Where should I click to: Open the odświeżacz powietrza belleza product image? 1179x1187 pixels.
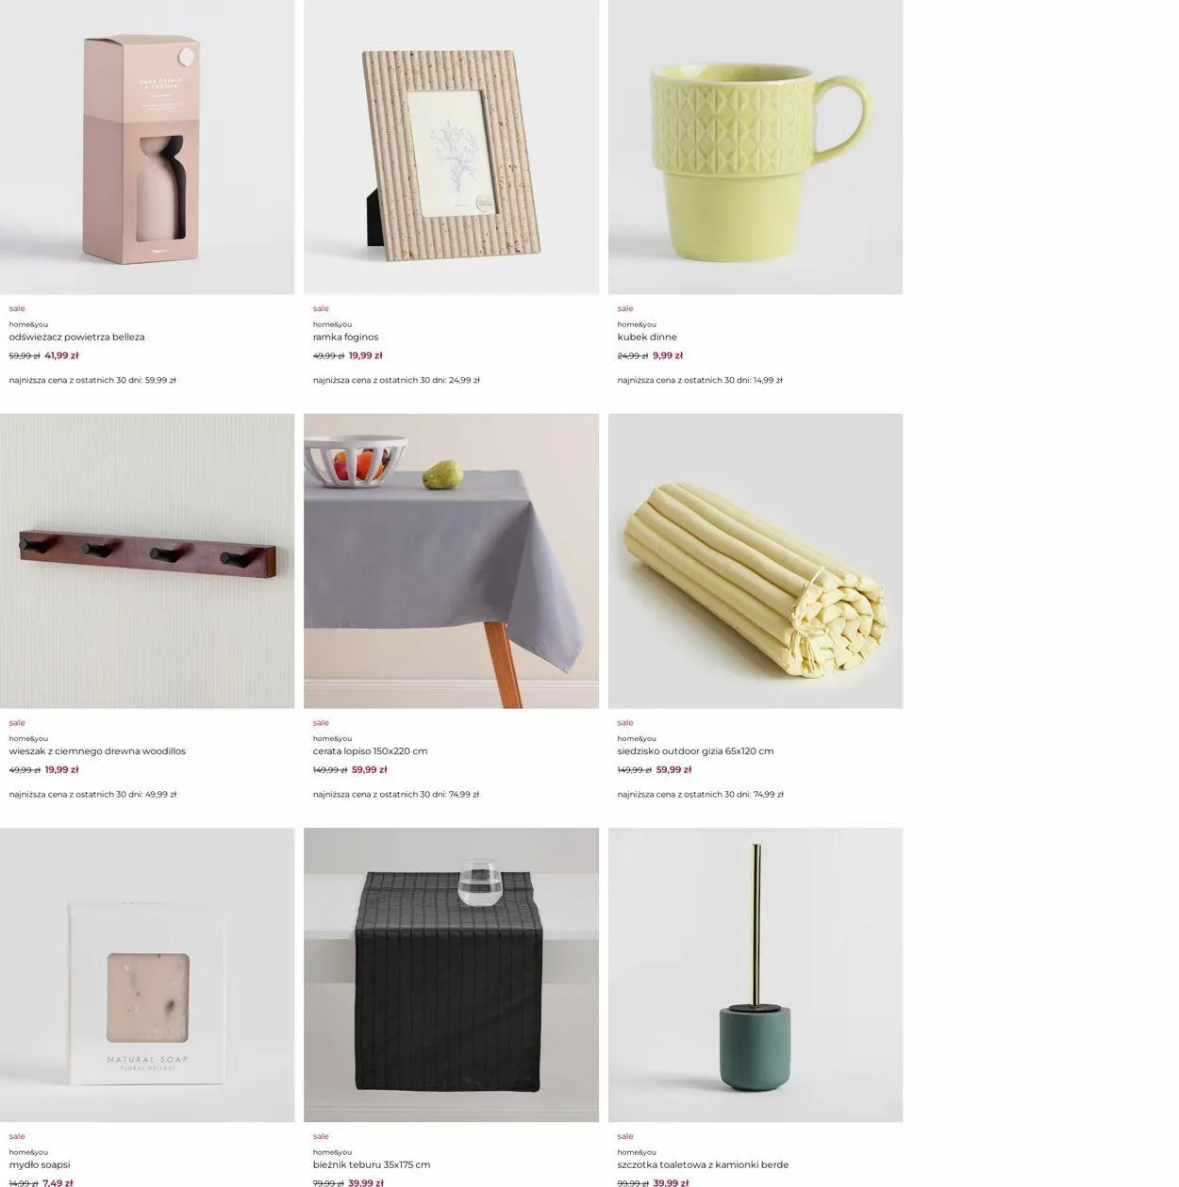[x=147, y=147]
